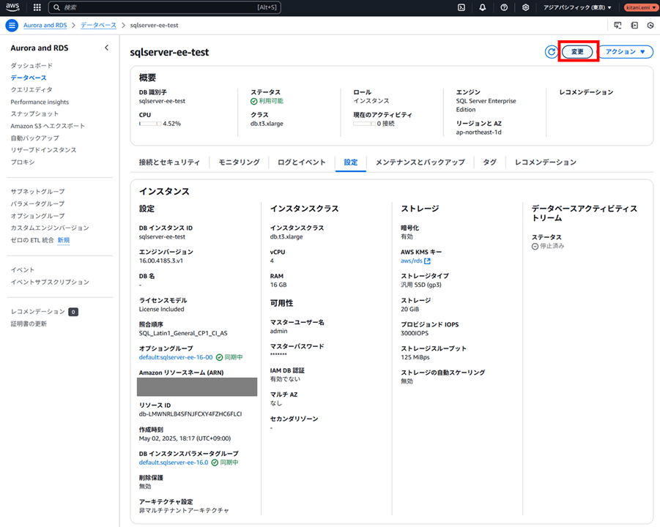The image size is (660, 527).
Task: Open サブネットグループ in sidebar
Action: coord(37,191)
